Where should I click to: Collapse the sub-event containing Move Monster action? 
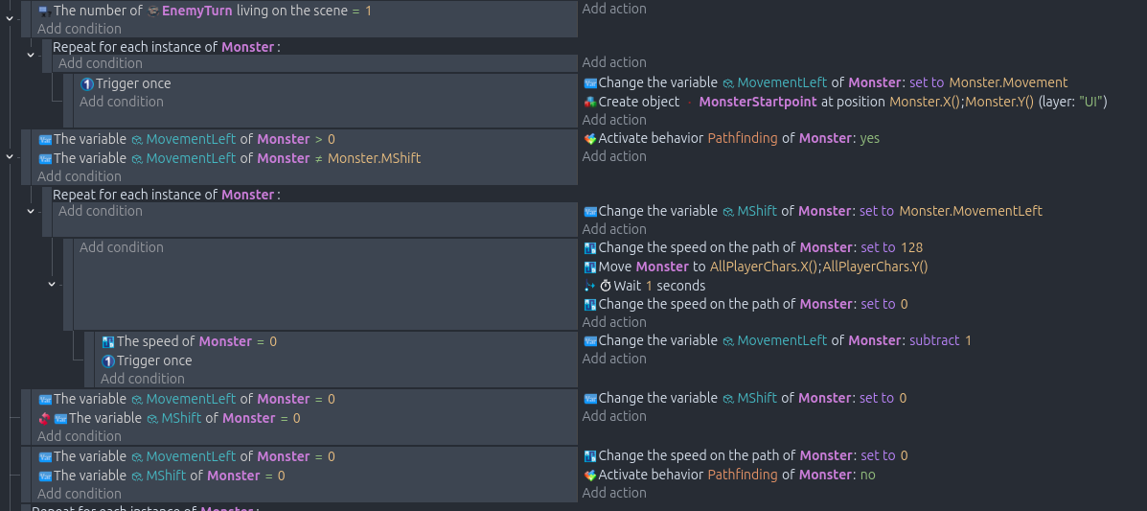click(52, 284)
